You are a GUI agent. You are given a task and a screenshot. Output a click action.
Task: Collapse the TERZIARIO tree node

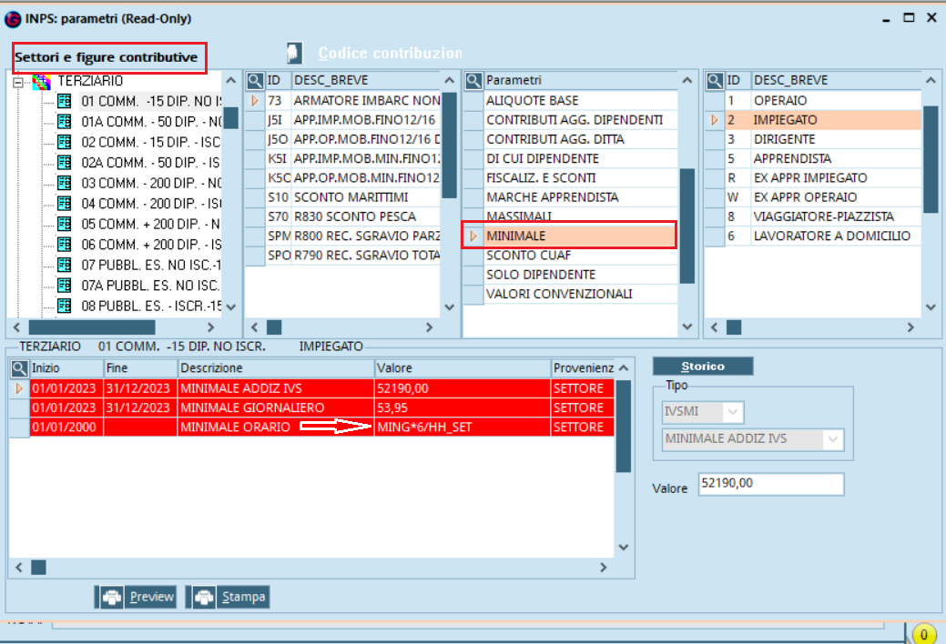(x=18, y=81)
